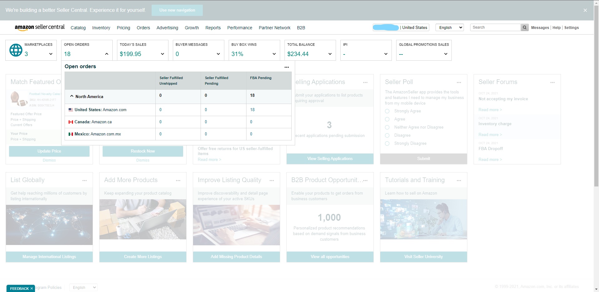Open the Open orders panel options menu
This screenshot has width=599, height=292.
(287, 67)
